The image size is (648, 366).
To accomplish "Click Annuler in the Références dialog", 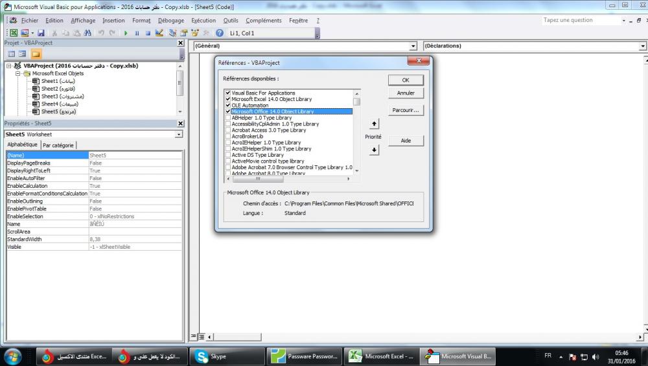I will [x=406, y=93].
